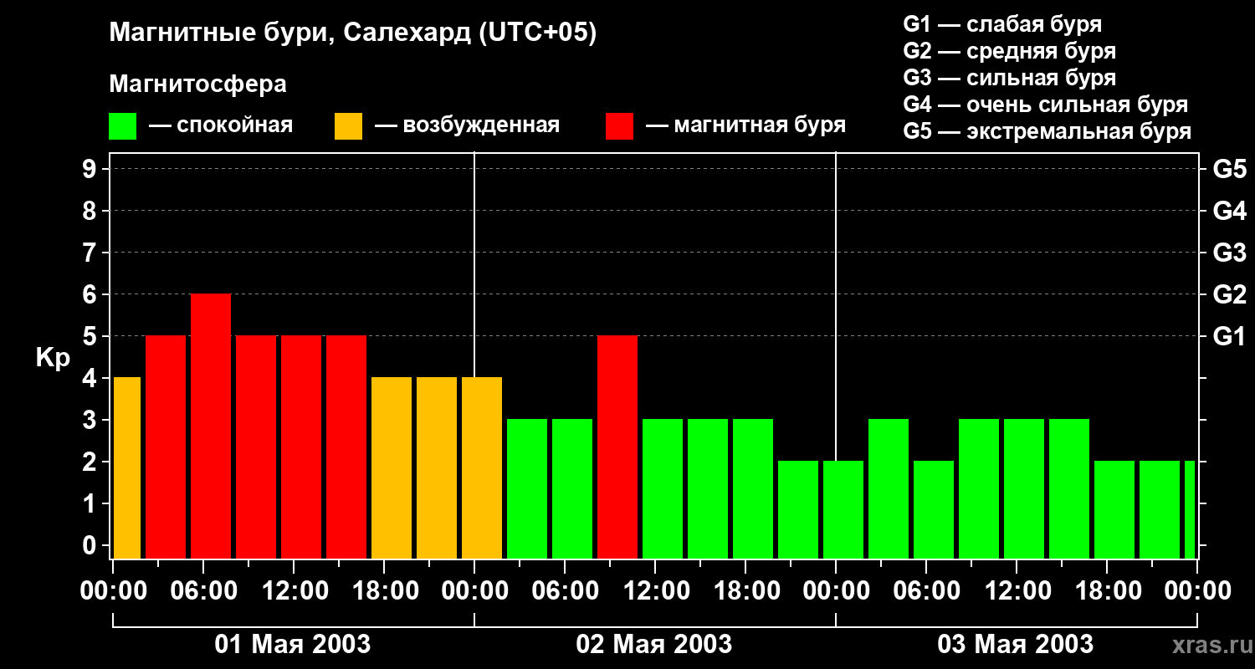Click the Kp value 9 on the left axis

coord(91,169)
